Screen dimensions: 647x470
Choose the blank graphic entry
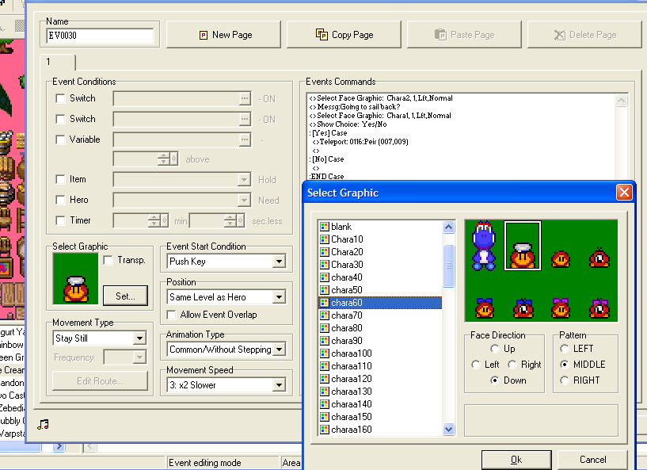click(341, 227)
